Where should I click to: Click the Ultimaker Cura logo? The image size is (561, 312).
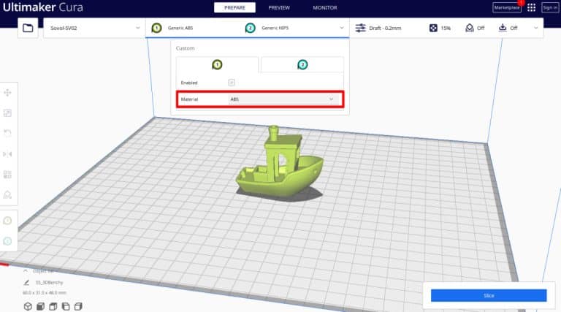[x=42, y=7]
